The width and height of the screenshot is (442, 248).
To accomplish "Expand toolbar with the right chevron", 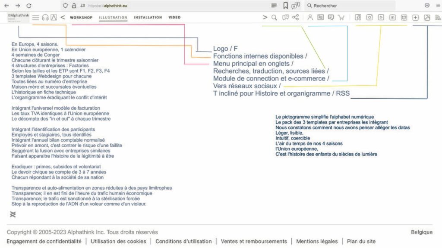I will click(x=265, y=18).
